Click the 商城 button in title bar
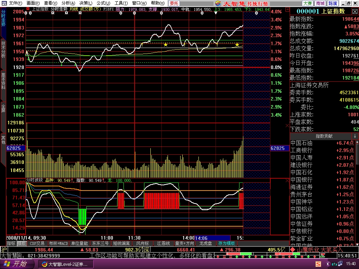The height and width of the screenshot is (269, 359). (320, 3)
